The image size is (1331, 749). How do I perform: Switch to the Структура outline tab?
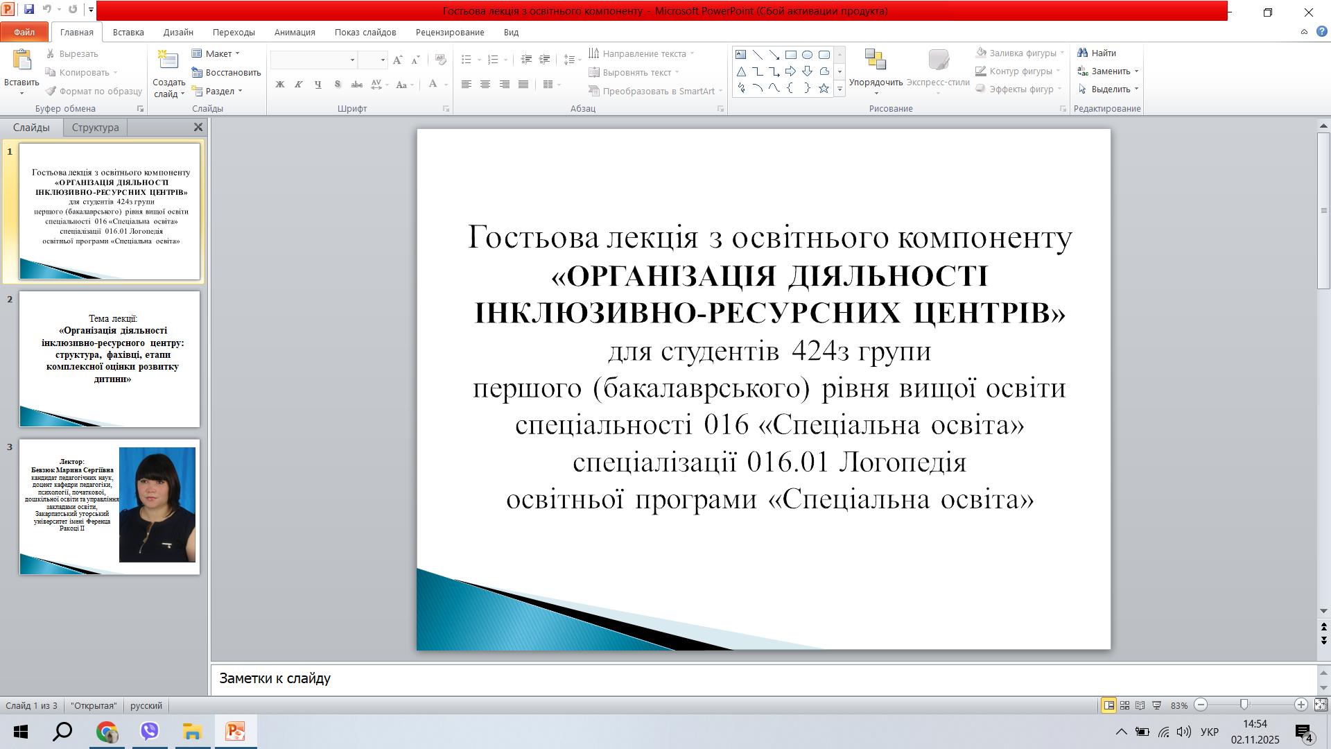click(96, 128)
